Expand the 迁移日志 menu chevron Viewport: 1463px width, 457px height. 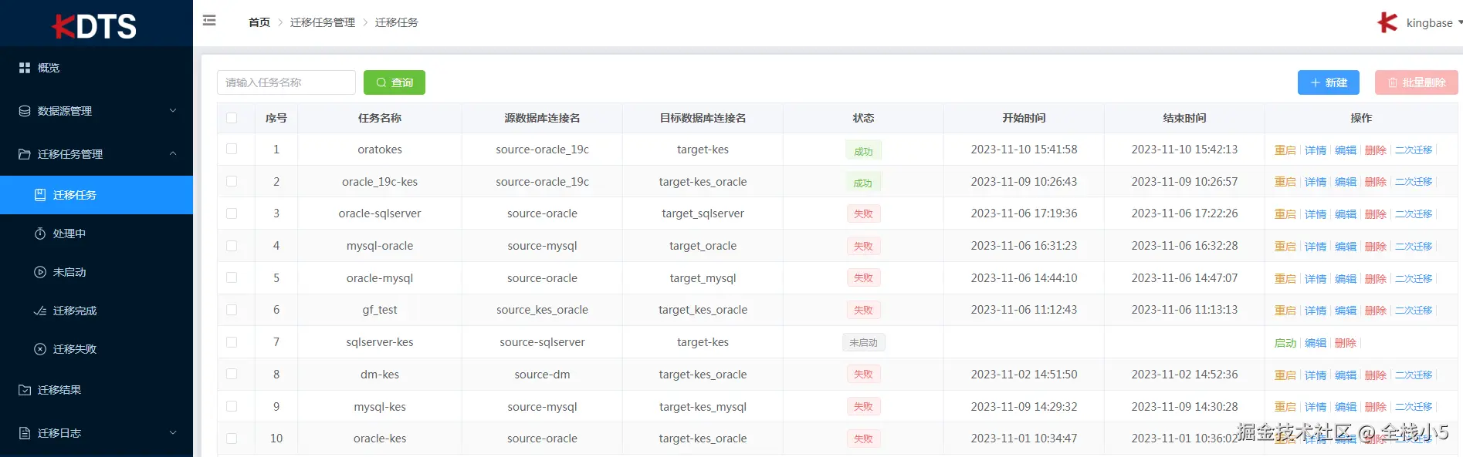click(x=173, y=432)
